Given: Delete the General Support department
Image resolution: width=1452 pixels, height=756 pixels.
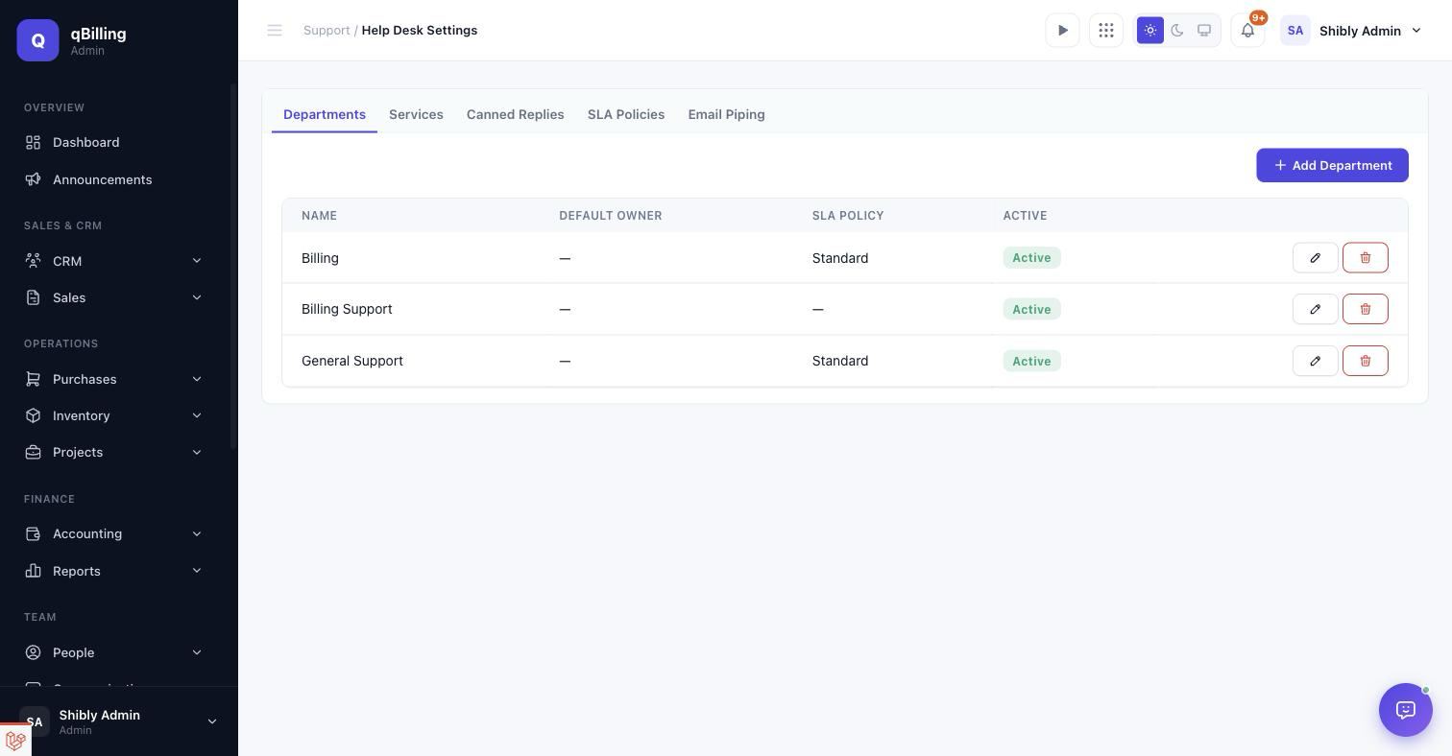Looking at the screenshot, I should point(1366,361).
